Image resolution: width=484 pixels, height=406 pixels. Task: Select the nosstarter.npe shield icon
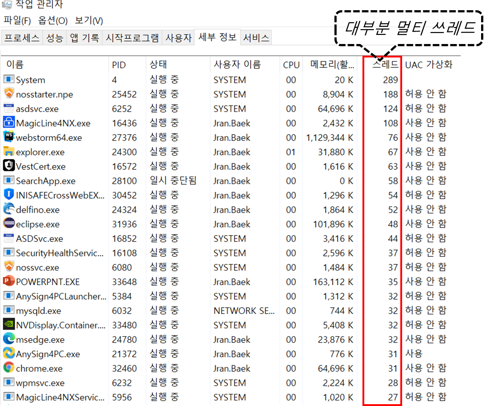point(9,93)
